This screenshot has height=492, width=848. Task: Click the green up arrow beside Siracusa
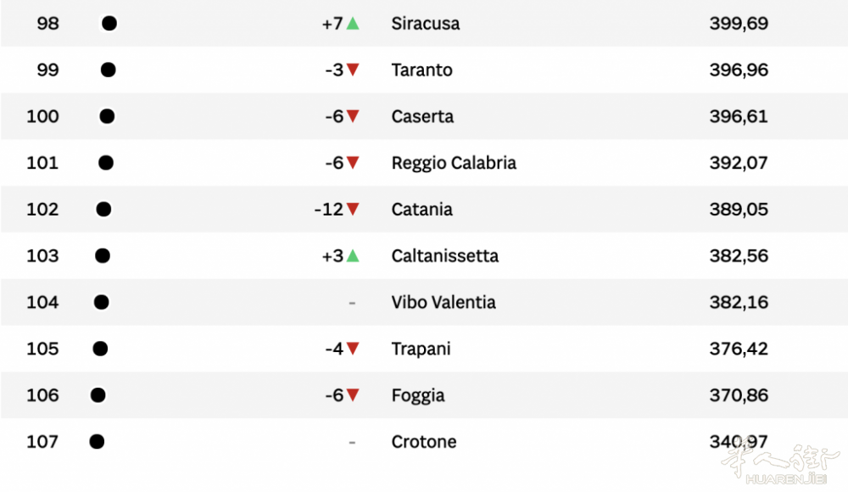pyautogui.click(x=353, y=24)
